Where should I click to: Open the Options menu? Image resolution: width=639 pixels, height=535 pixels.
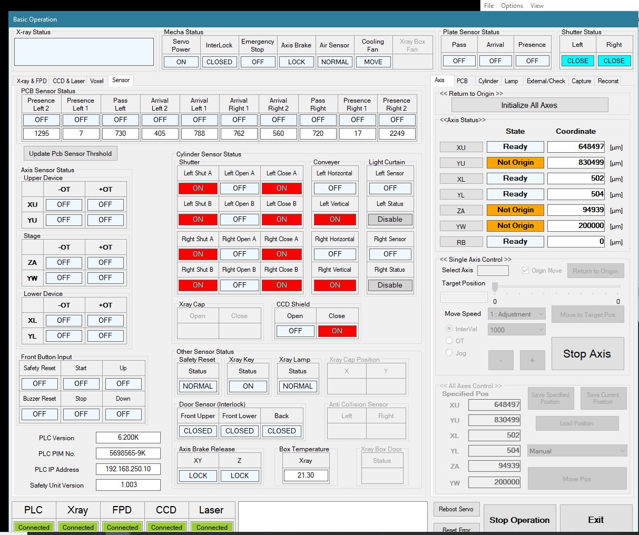(512, 6)
